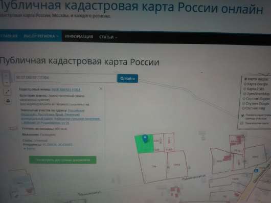Close the parcel info panel X
271x203 pixels.
(101, 88)
